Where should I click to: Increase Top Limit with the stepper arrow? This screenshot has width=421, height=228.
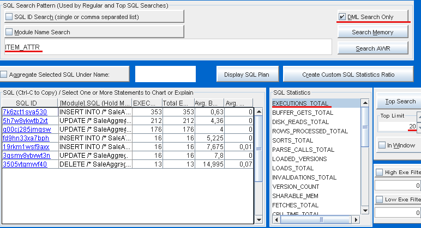tap(418, 115)
